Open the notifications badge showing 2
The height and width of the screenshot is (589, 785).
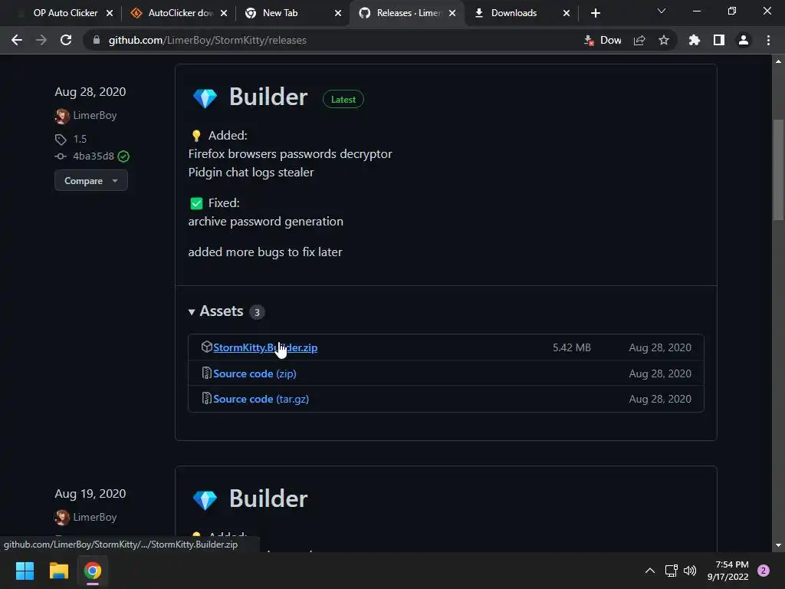(764, 571)
